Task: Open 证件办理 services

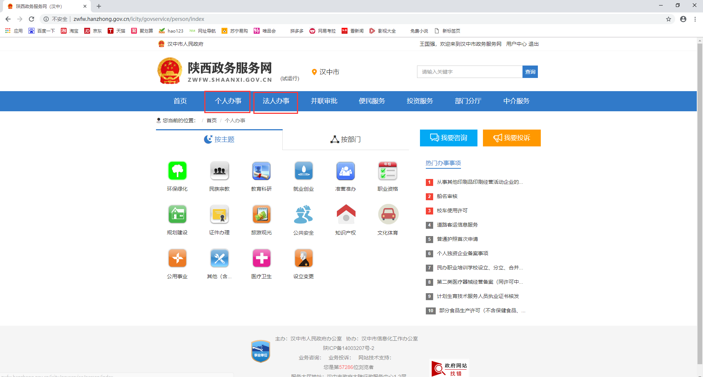Action: 219,214
